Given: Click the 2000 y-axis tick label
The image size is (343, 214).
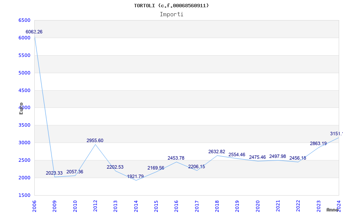Looking at the screenshot, I should tap(24, 178).
